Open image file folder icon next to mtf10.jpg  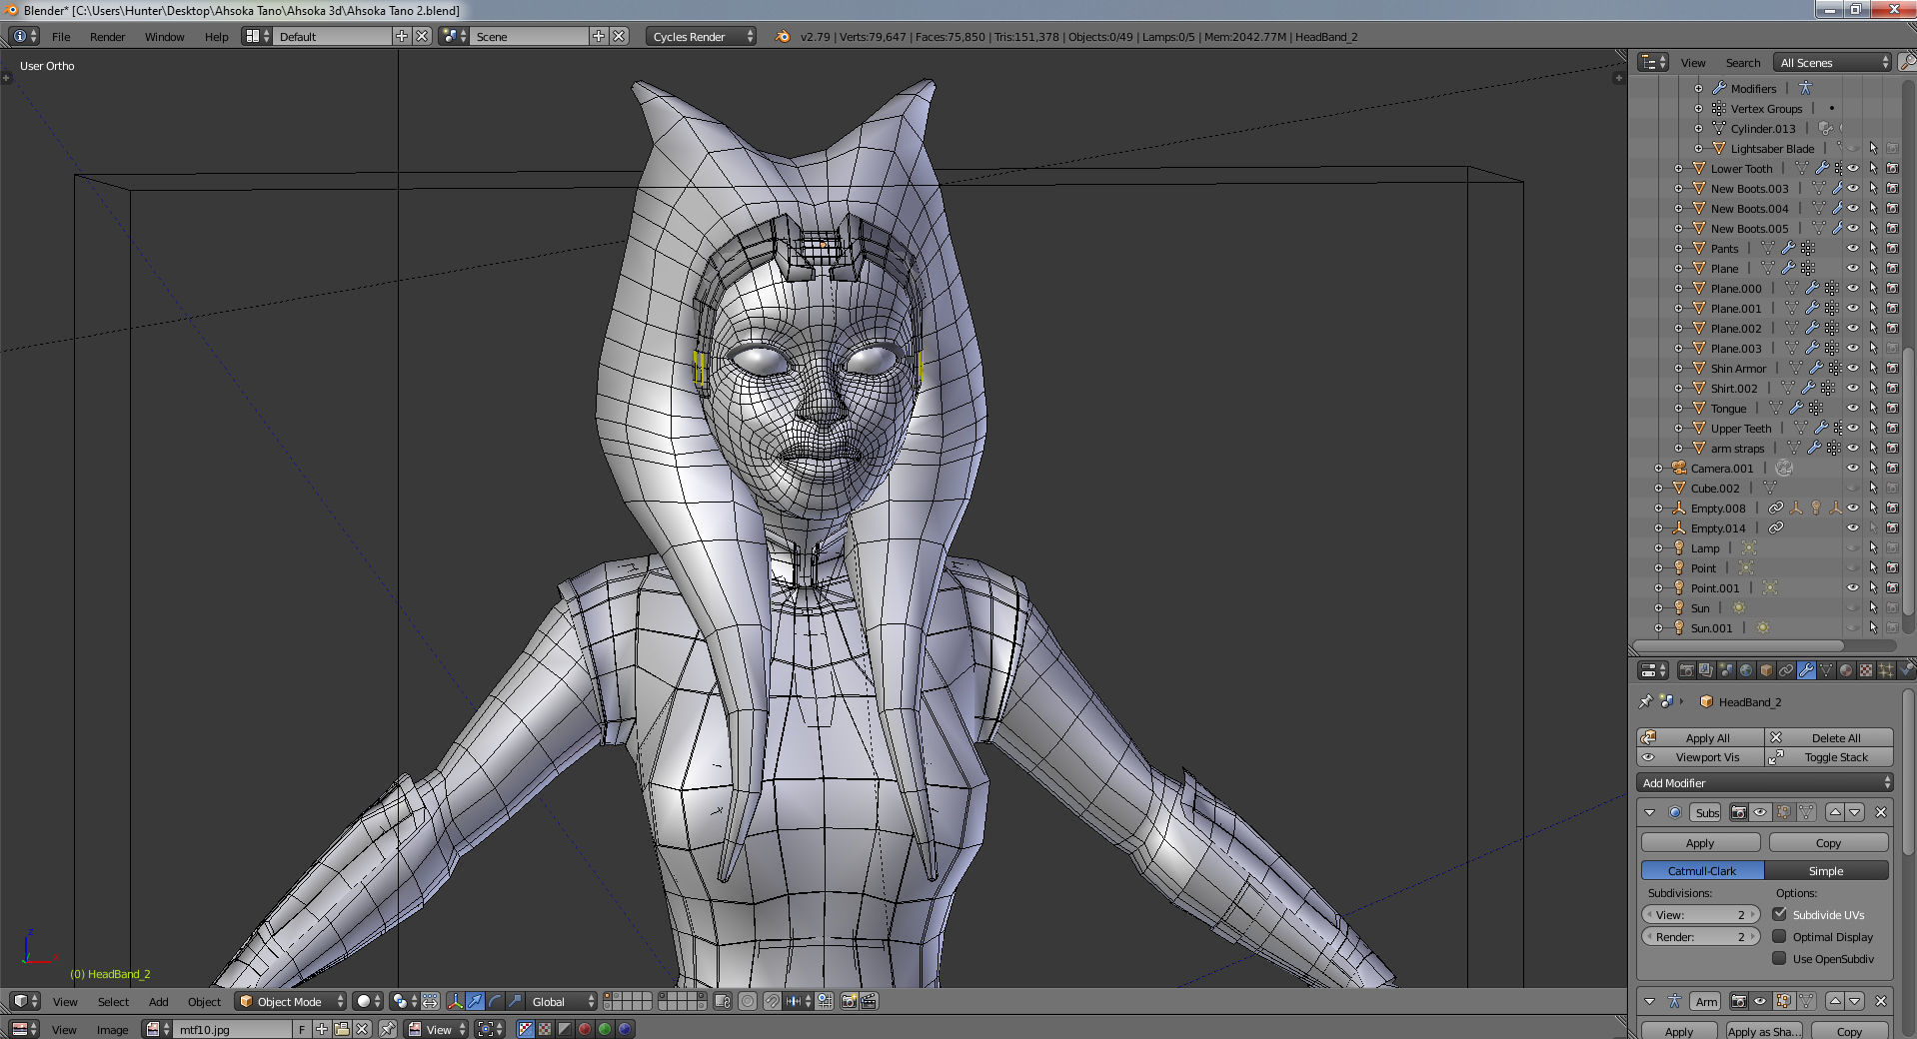point(342,1029)
